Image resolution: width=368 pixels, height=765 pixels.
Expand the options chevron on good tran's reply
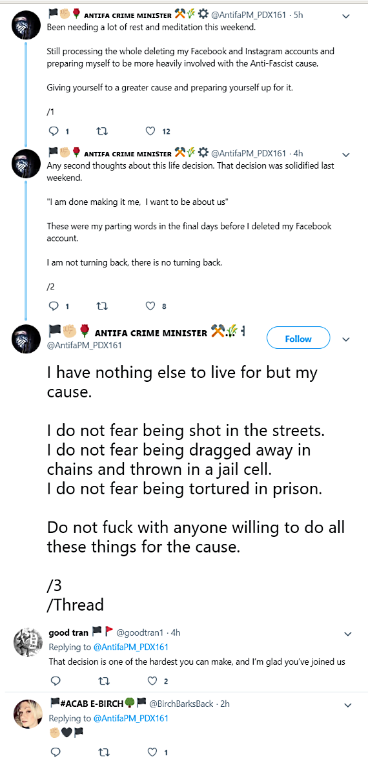[348, 634]
